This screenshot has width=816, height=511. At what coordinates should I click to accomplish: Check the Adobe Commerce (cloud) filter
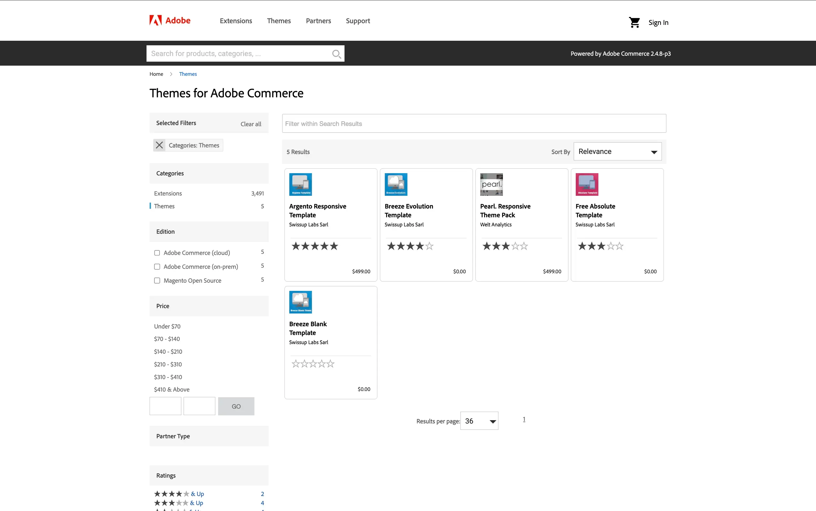click(x=157, y=252)
